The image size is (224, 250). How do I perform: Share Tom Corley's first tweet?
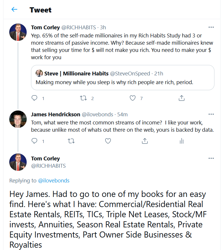click(x=181, y=98)
